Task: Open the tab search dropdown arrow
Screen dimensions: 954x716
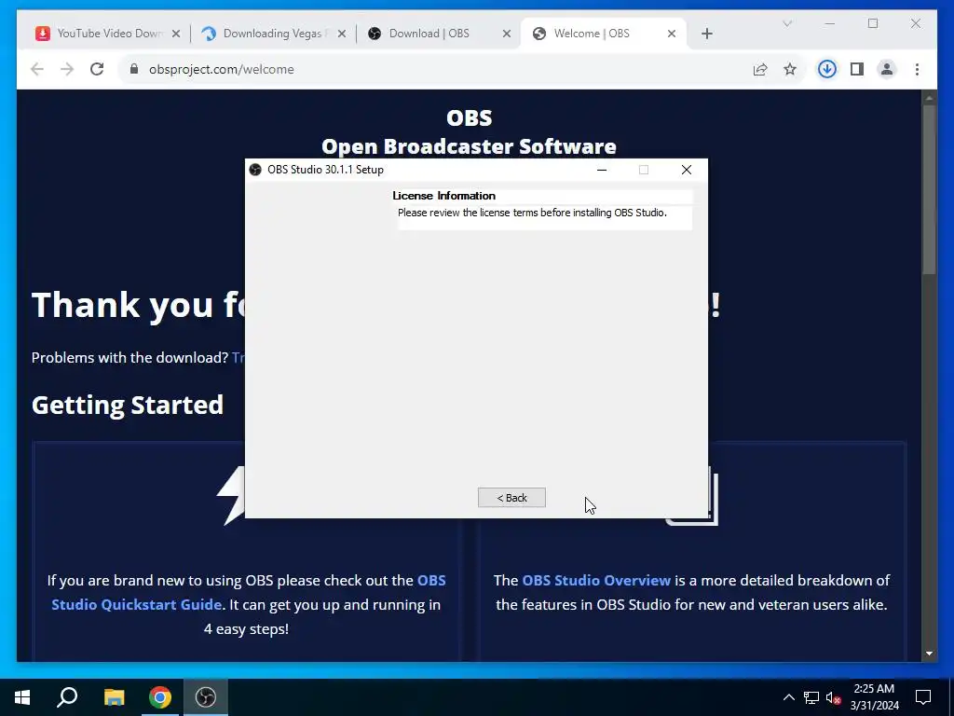Action: coord(787,23)
